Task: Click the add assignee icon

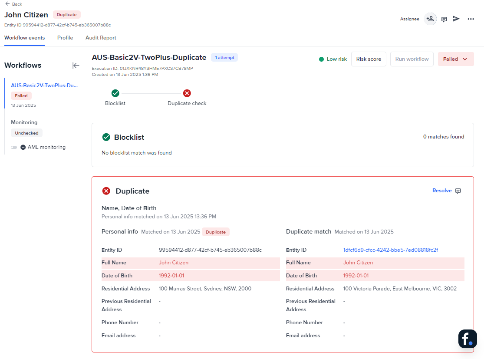Action: (430, 19)
